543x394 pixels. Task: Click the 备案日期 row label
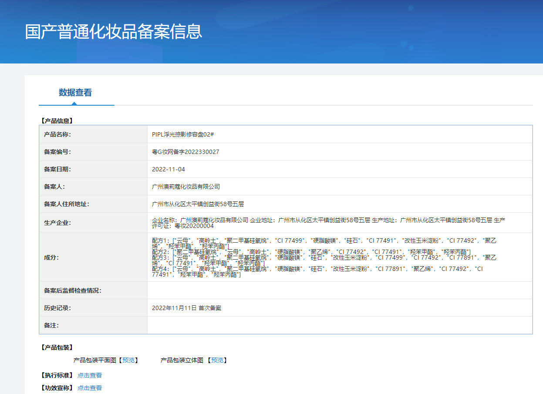pos(57,169)
